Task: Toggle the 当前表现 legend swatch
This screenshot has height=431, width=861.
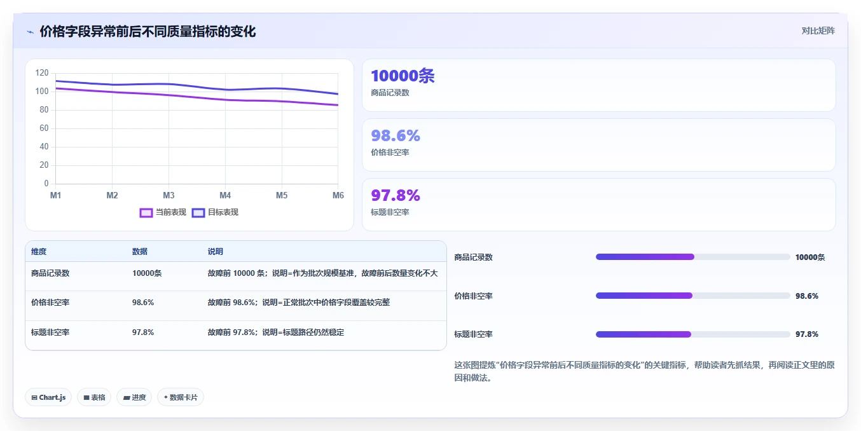Action: [x=146, y=212]
